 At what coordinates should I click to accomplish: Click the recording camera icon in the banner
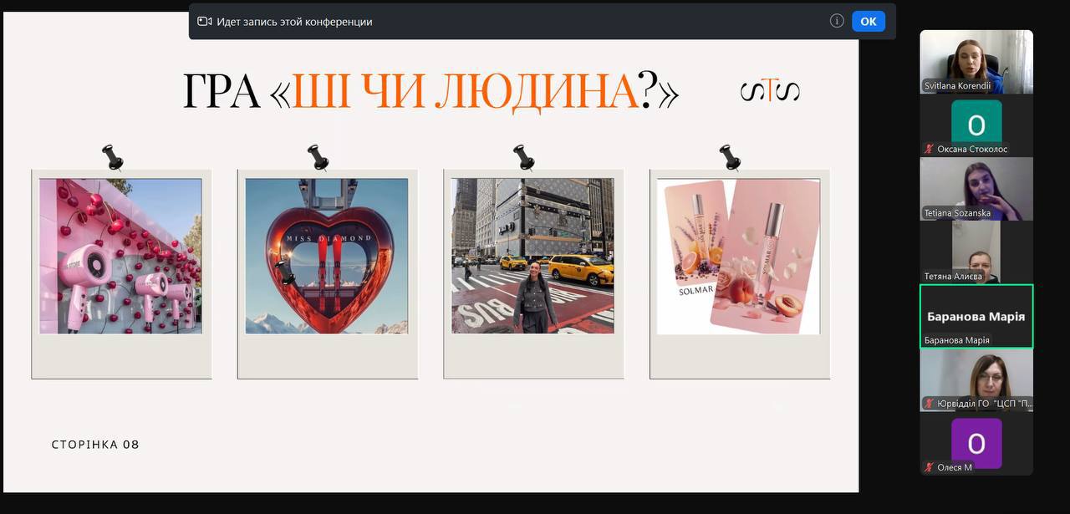[205, 22]
